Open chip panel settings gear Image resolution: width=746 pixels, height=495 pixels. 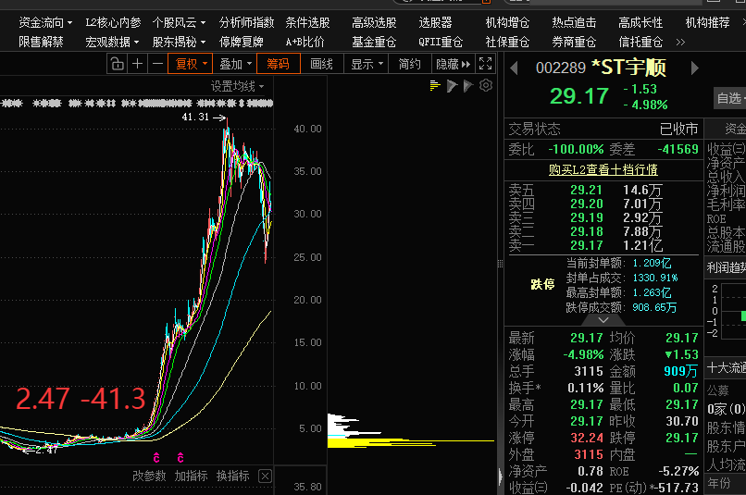(486, 86)
